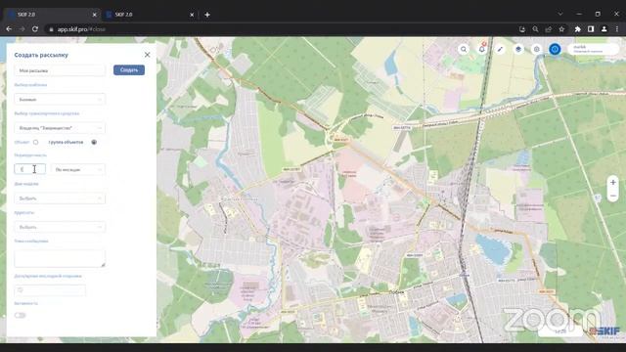626x352 pixels.
Task: Open Chrome three-dot menu
Action: pyautogui.click(x=617, y=29)
